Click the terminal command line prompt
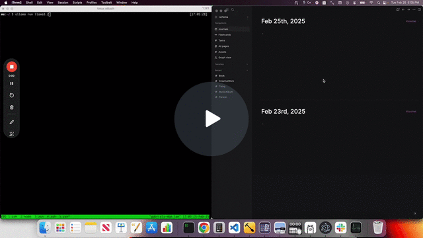423x238 pixels. point(26,15)
